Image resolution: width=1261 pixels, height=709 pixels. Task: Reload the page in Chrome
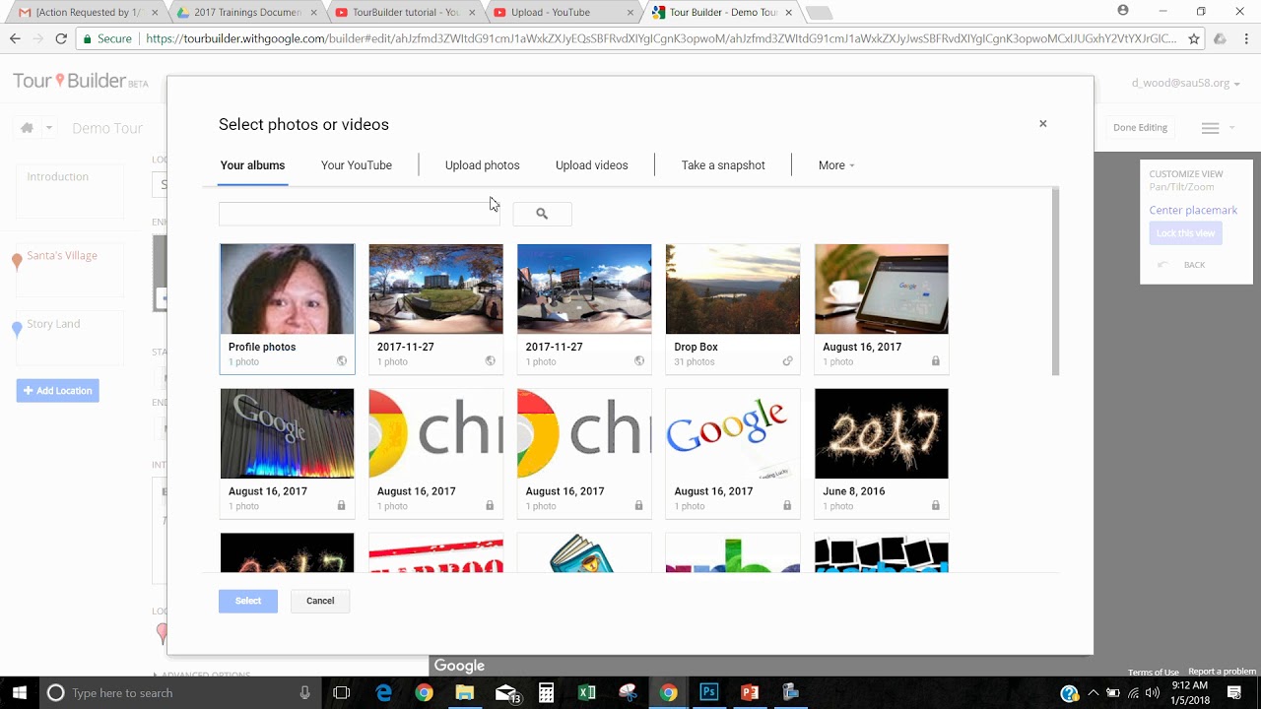tap(61, 38)
